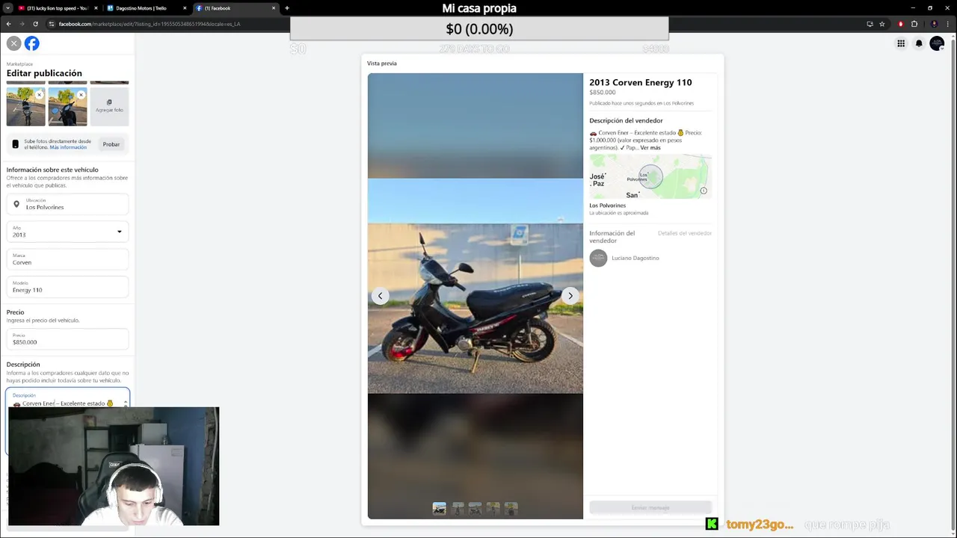
Task: Select third carousel thumbnail in preview
Action: click(x=476, y=508)
